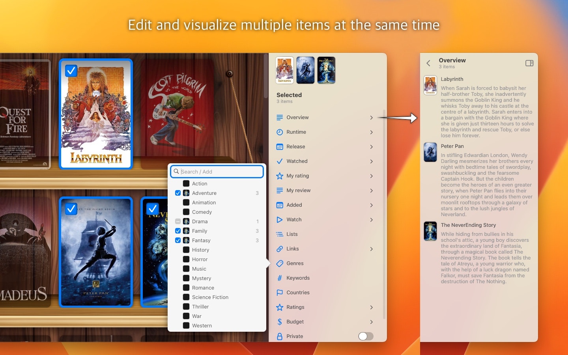Click the Family genre poster icon
This screenshot has width=568, height=355.
tap(186, 231)
